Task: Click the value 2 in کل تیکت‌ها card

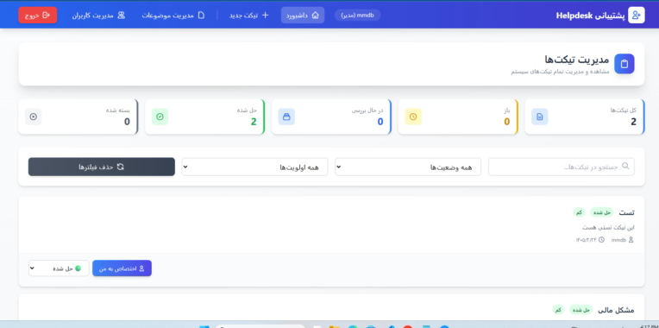Action: (x=633, y=122)
